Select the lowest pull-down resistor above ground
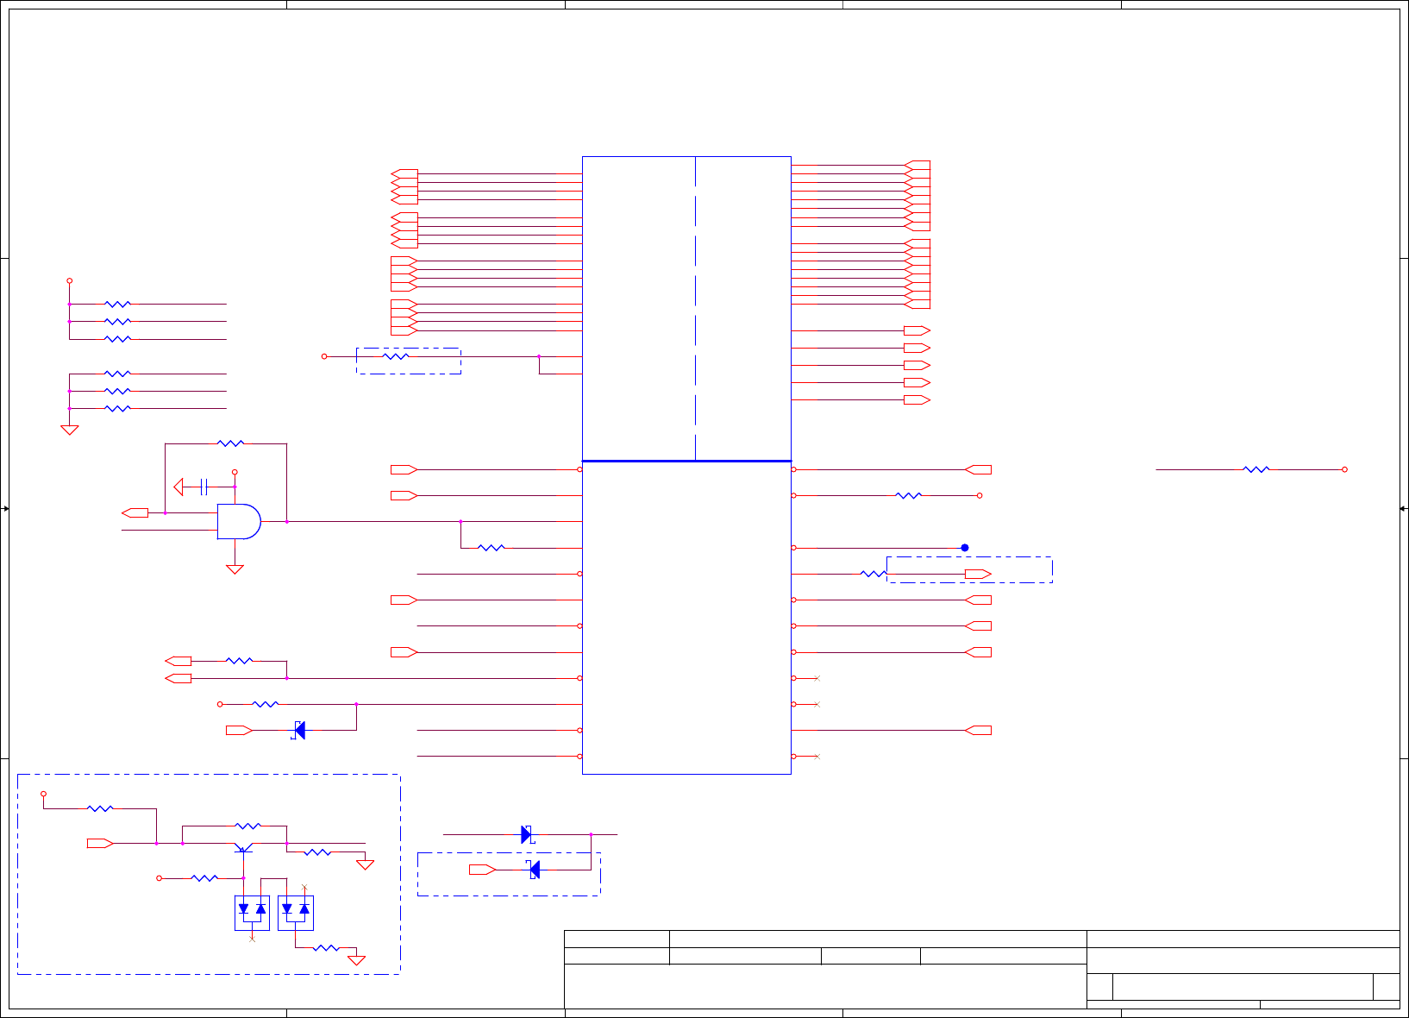Image resolution: width=1409 pixels, height=1018 pixels. point(117,408)
